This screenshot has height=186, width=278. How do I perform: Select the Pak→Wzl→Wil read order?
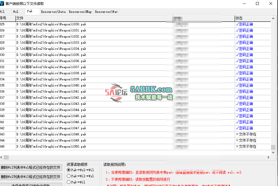(x=69, y=170)
